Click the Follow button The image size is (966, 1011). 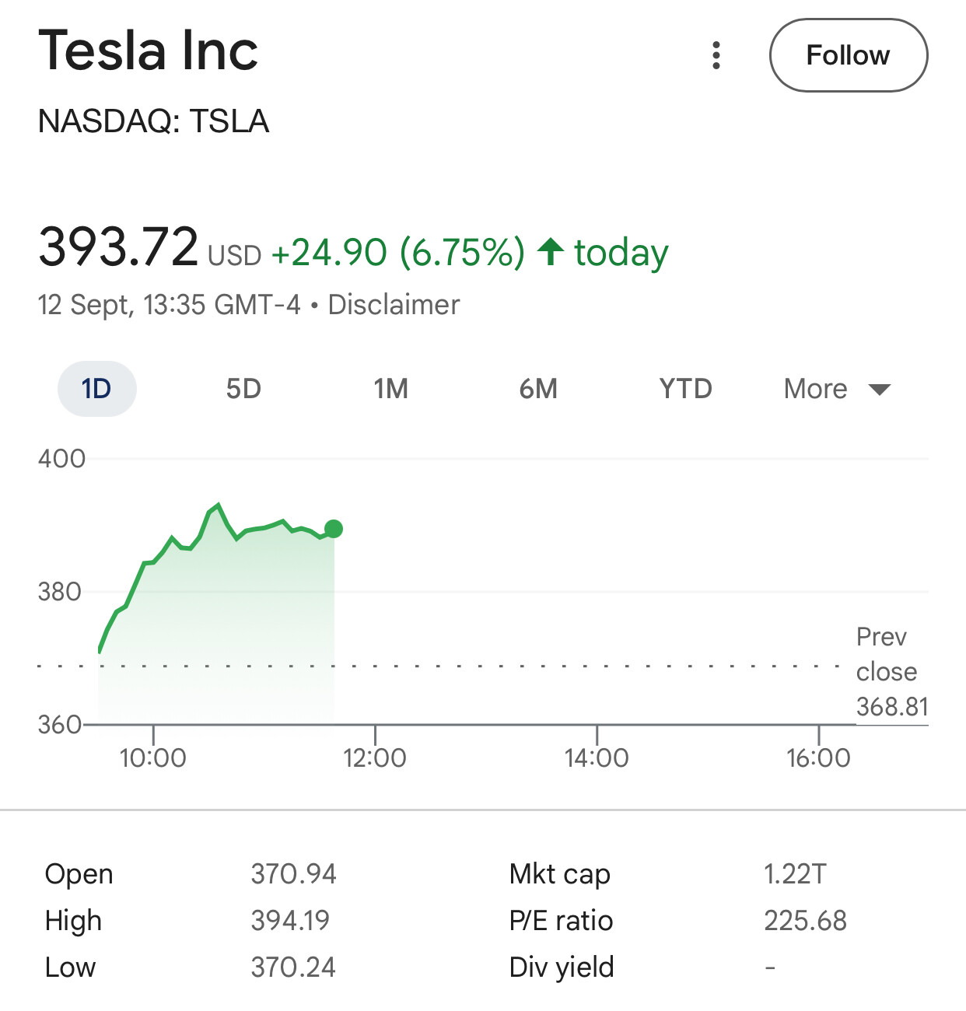click(x=848, y=55)
